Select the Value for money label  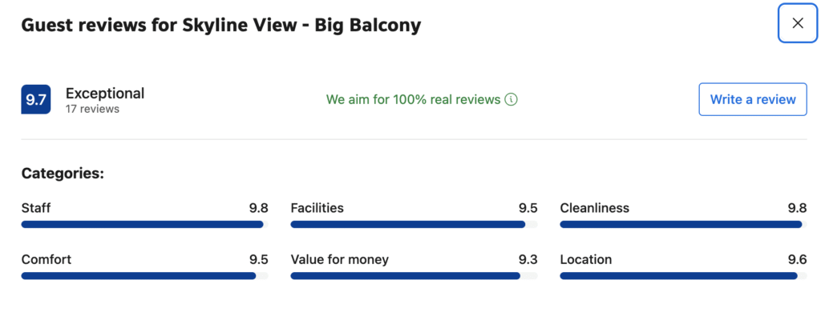coord(339,259)
